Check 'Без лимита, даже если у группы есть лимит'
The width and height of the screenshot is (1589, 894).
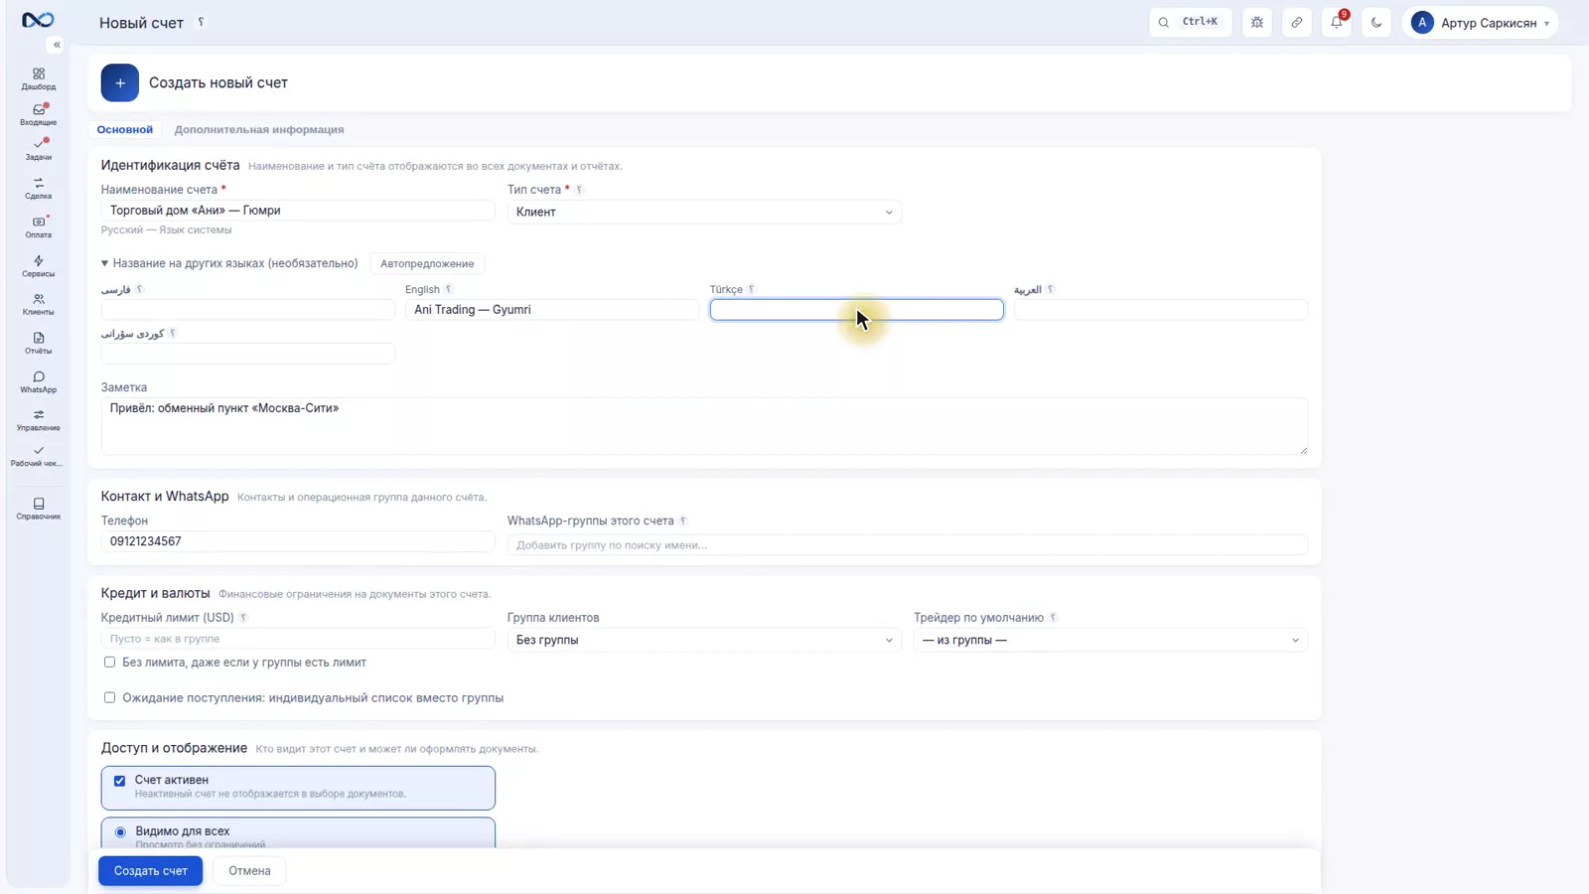point(109,662)
